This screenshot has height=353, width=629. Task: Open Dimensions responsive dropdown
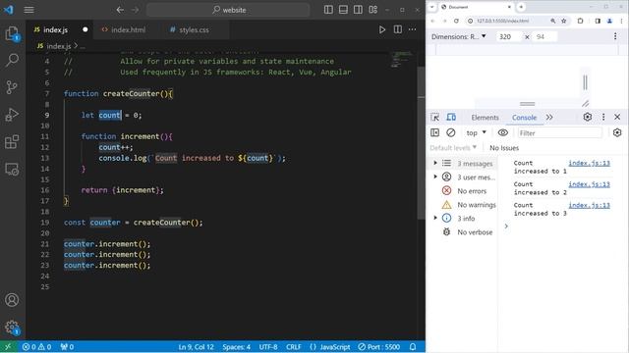[x=459, y=37]
